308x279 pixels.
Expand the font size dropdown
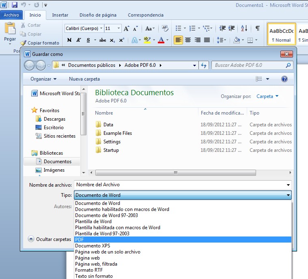coord(118,28)
